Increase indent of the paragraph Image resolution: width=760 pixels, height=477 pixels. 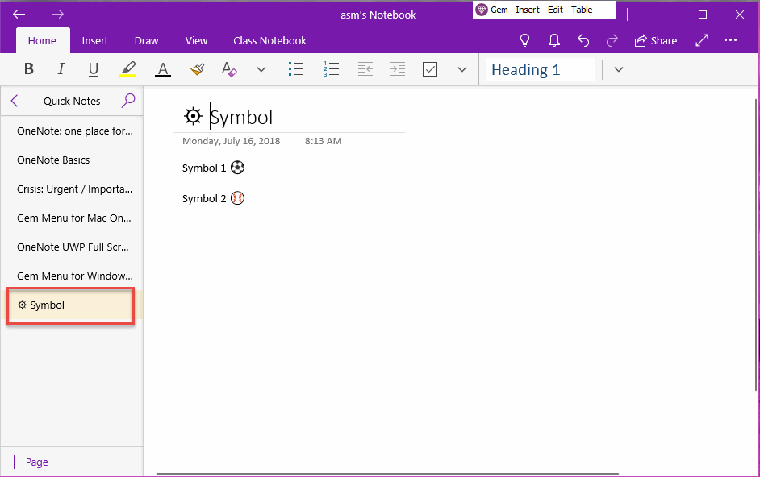pyautogui.click(x=397, y=69)
